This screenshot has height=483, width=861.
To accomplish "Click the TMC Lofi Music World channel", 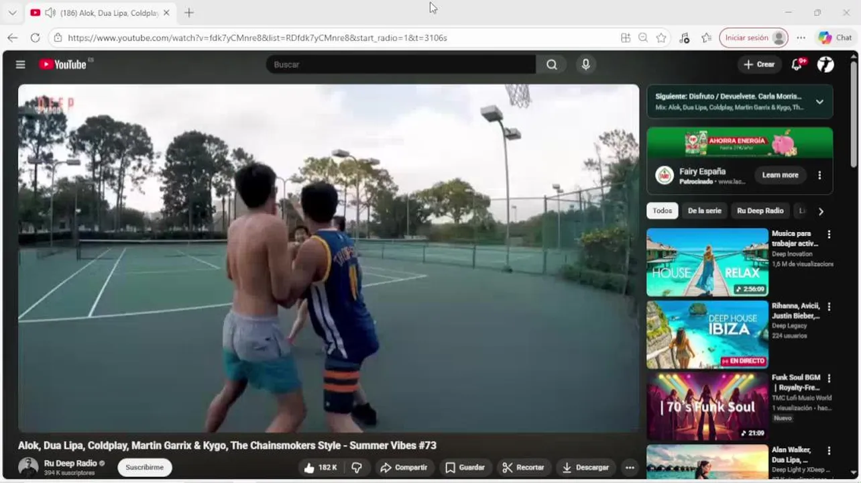I will click(x=801, y=398).
